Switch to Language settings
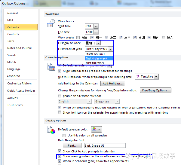 pyautogui.click(x=14, y=69)
